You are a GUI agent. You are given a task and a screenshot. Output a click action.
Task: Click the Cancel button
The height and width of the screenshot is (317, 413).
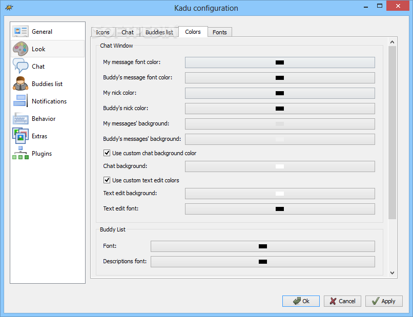(x=342, y=301)
